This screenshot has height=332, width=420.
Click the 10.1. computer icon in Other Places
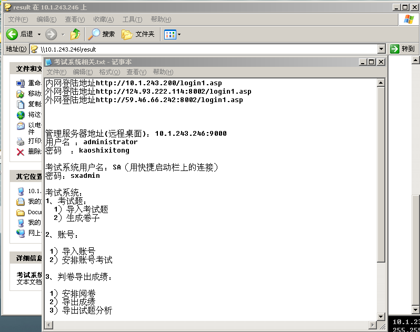(x=21, y=191)
